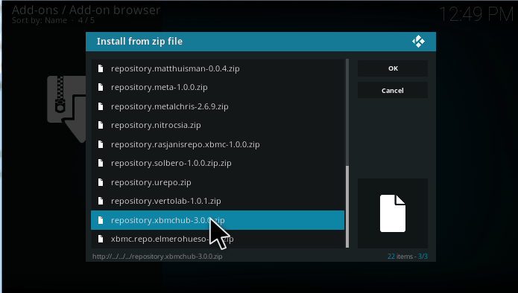Viewport: 518px width, 293px height.
Task: Pick repository.vertolab-1.0.1.zip
Action: [218, 201]
